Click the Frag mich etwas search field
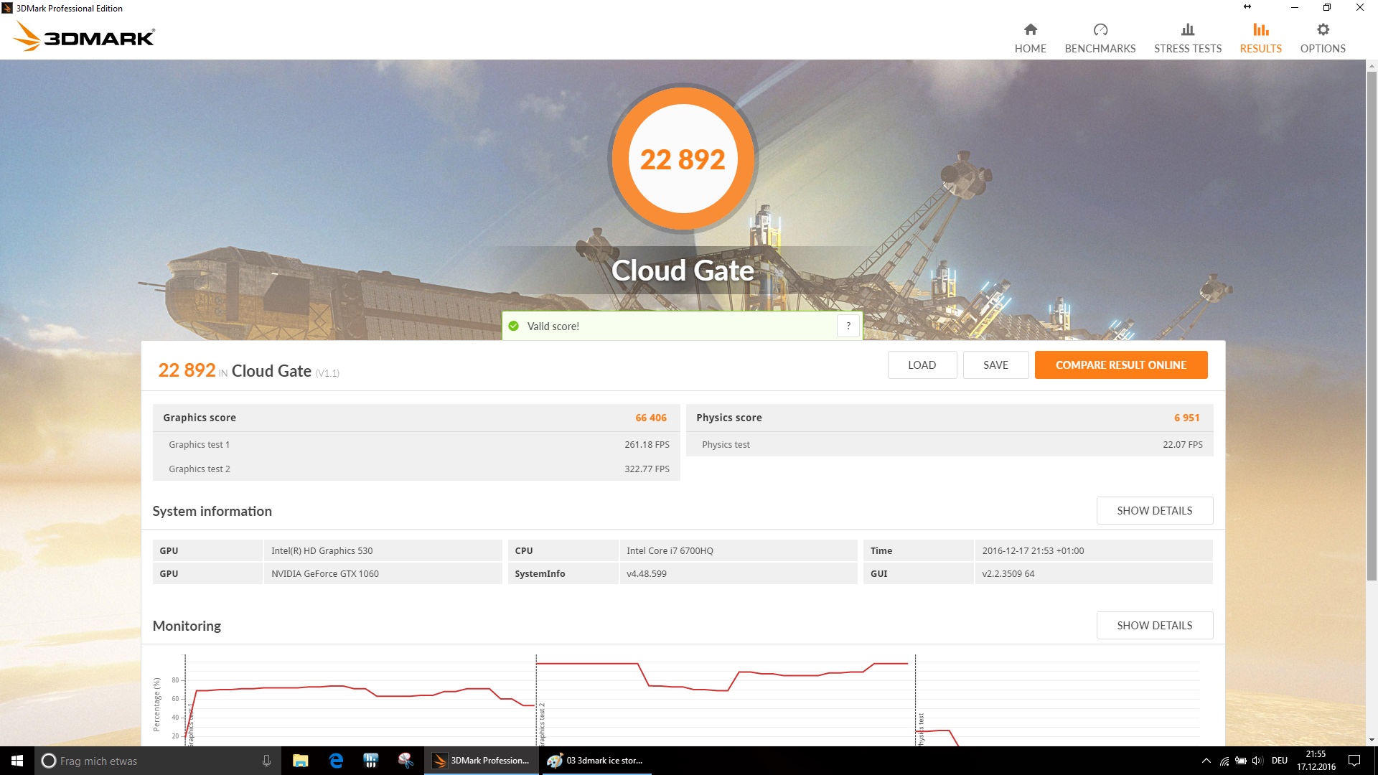Viewport: 1378px width, 775px height. click(151, 761)
